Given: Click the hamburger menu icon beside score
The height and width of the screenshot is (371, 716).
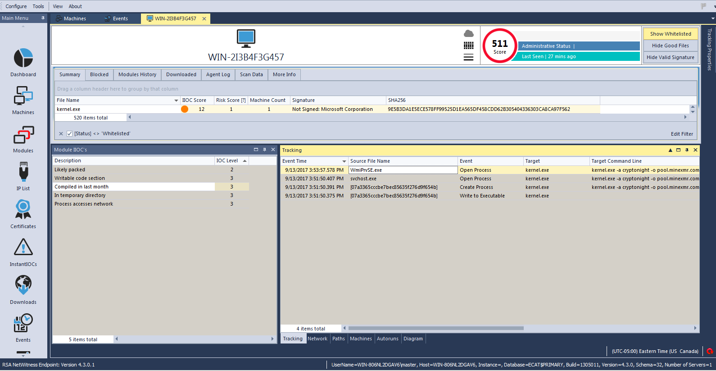Looking at the screenshot, I should tap(468, 57).
